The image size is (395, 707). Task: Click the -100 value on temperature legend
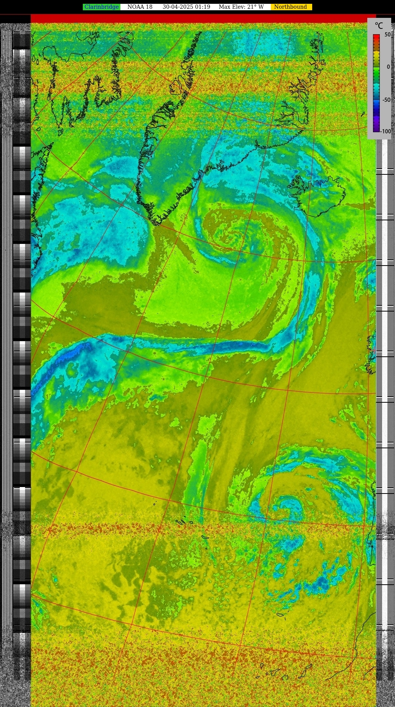coord(386,131)
